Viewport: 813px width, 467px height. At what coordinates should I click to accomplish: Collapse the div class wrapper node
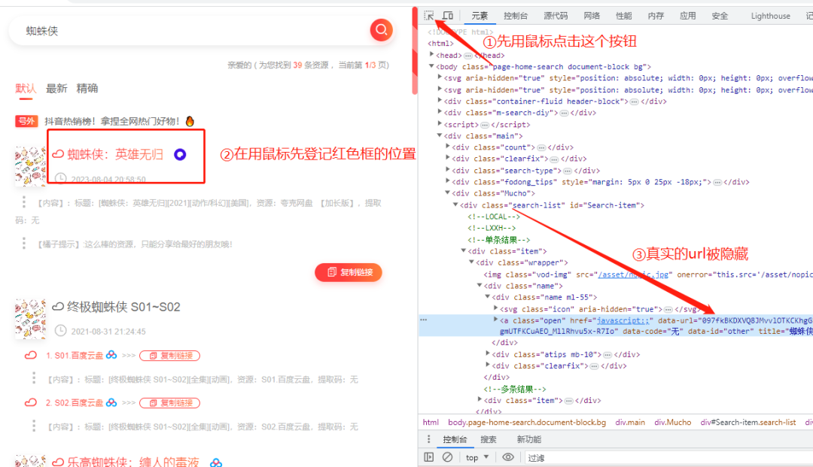pyautogui.click(x=472, y=262)
